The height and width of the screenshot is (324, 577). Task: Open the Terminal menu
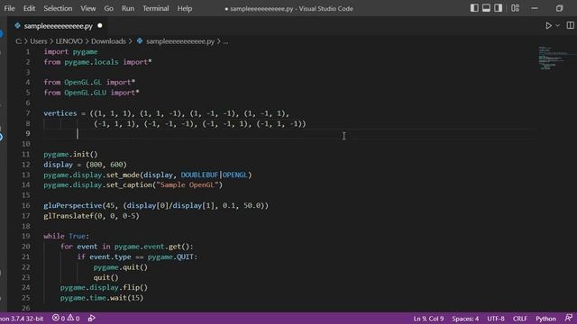coord(156,8)
